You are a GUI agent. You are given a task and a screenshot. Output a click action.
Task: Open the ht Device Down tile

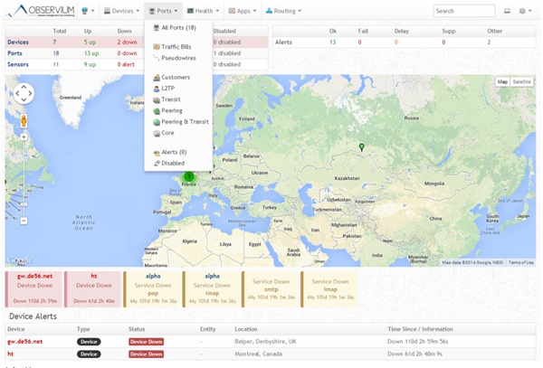point(93,289)
